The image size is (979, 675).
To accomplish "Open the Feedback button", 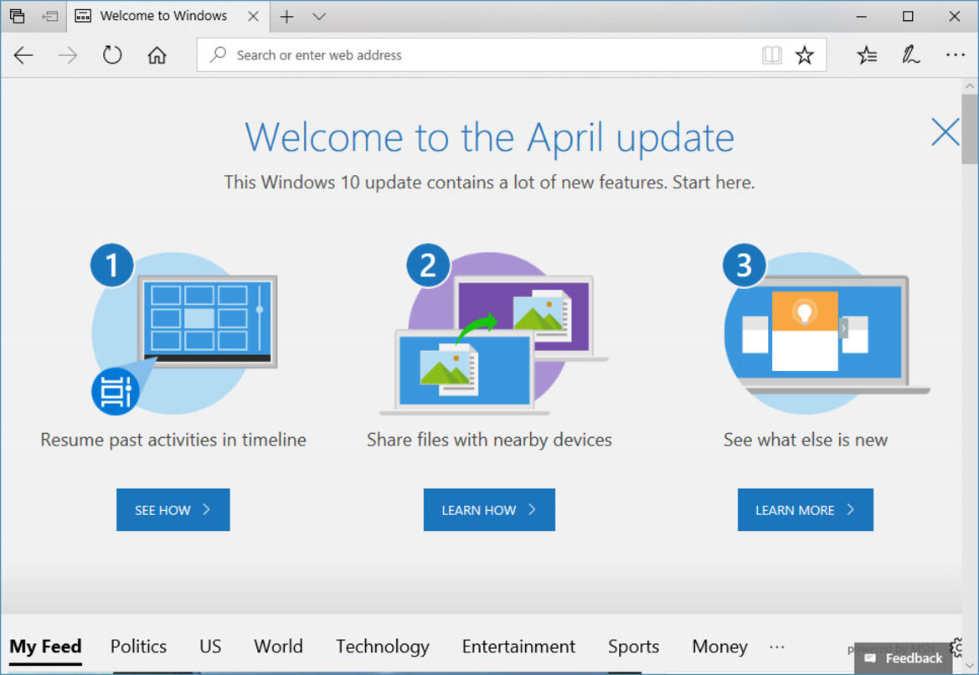I will 903,658.
